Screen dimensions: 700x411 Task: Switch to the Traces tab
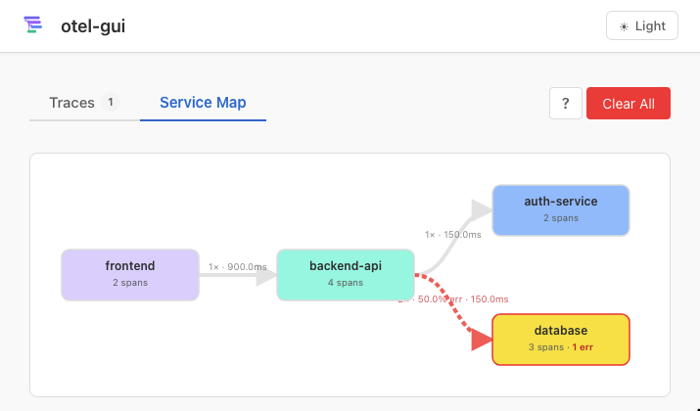(84, 103)
